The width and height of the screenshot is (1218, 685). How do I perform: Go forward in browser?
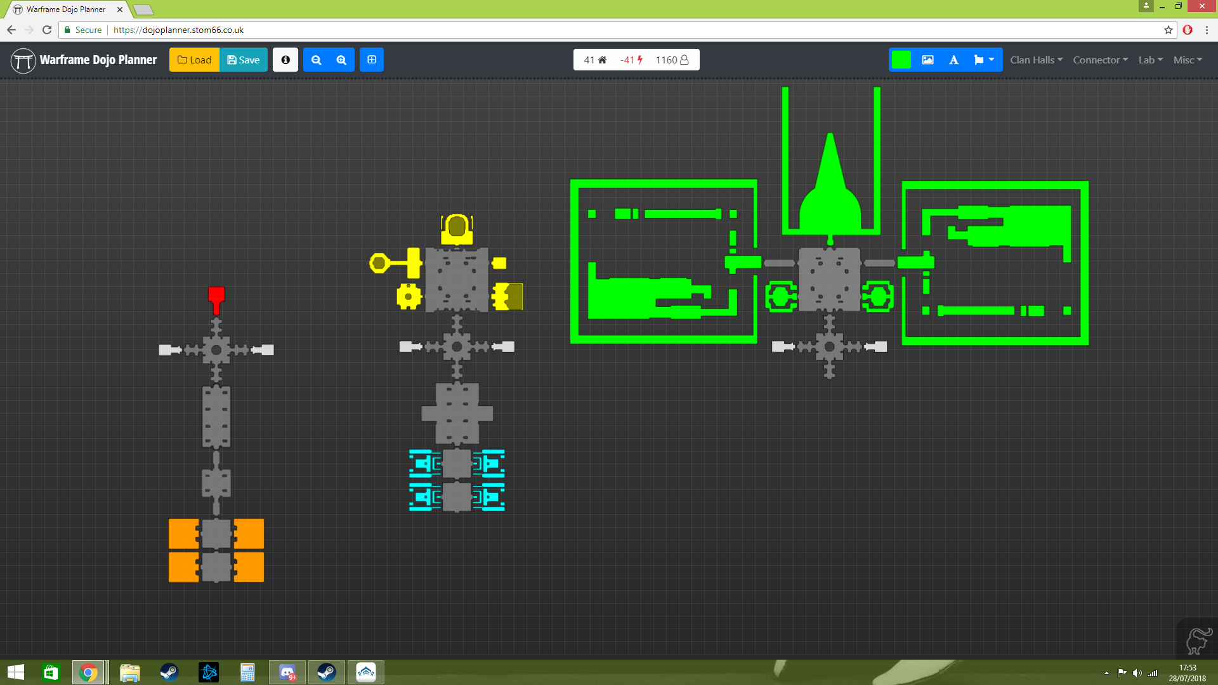pos(29,30)
